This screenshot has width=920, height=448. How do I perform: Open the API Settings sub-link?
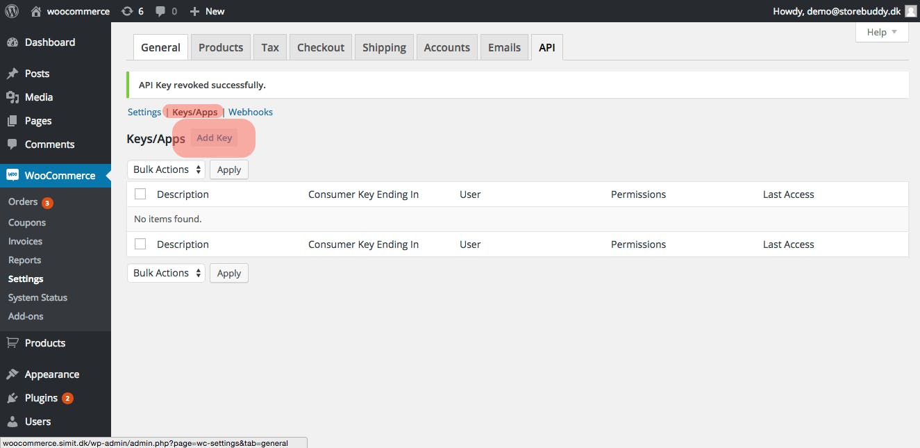click(144, 112)
